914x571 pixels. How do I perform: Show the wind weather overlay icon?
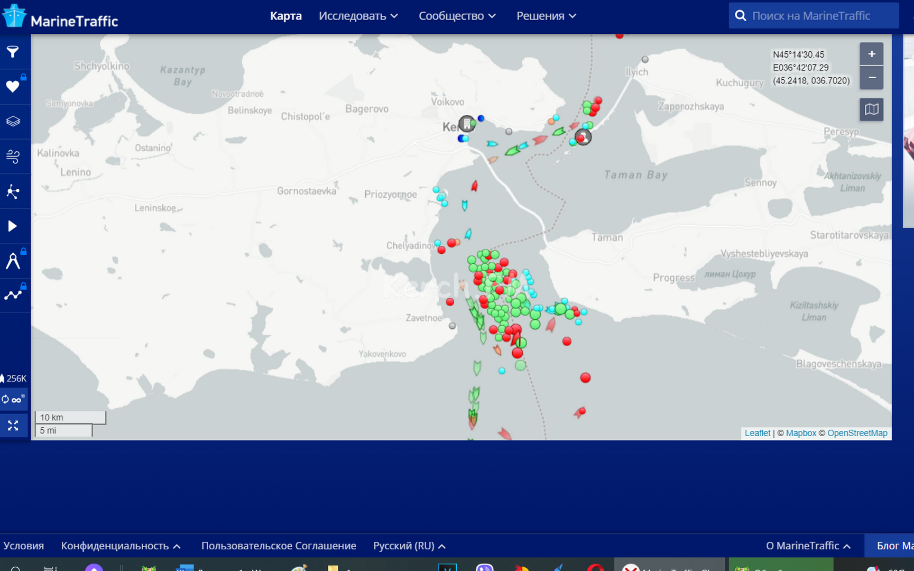[x=13, y=156]
